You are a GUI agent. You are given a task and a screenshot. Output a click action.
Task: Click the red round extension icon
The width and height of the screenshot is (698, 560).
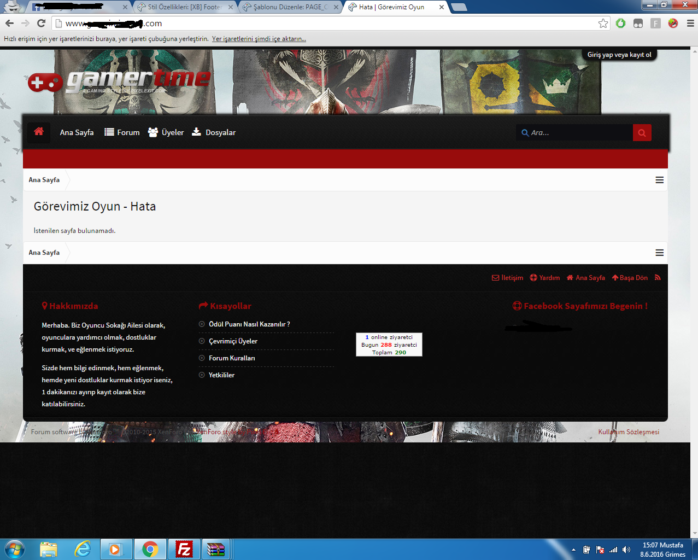(673, 23)
